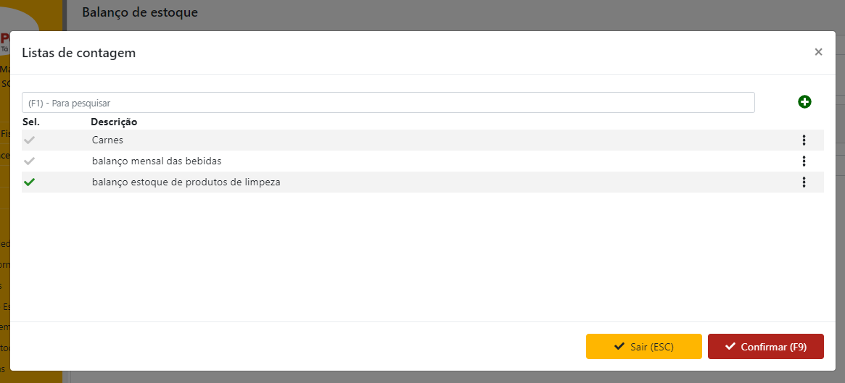Click the Carnes list row
This screenshot has height=383, width=845.
pyautogui.click(x=107, y=140)
